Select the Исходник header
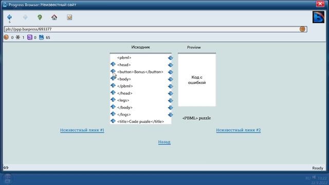The image size is (329, 185). (x=140, y=47)
